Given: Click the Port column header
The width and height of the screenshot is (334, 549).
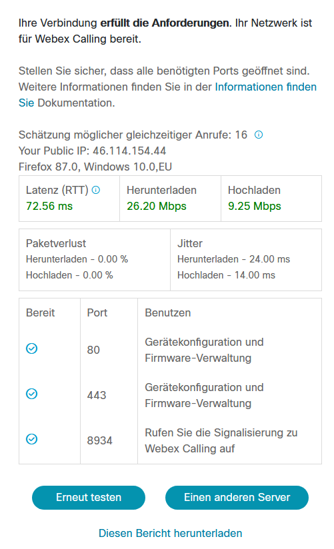Looking at the screenshot, I should click(97, 312).
